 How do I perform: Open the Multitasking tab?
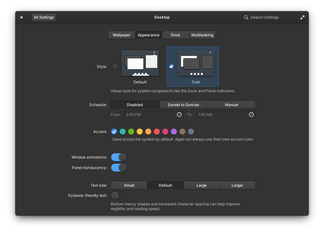(202, 35)
